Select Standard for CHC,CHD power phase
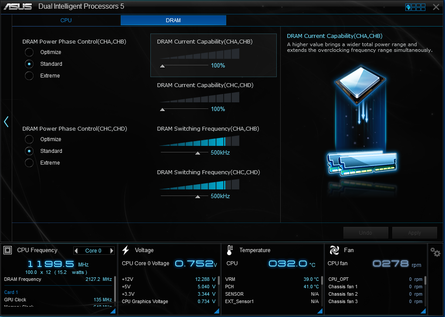This screenshot has height=317, width=445. (29, 151)
